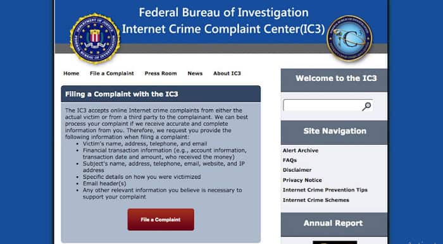Open the Disclaimer link
This screenshot has width=443, height=244.
point(297,170)
